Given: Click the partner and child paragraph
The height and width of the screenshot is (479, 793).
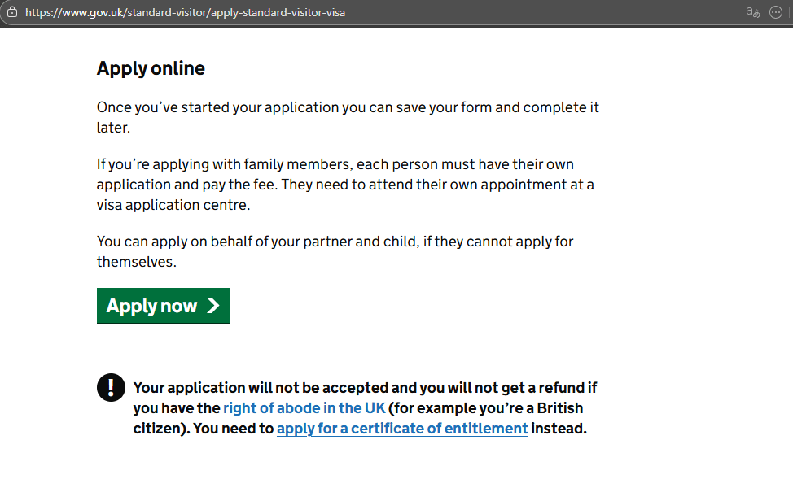Looking at the screenshot, I should point(335,250).
